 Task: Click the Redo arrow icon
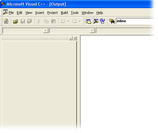coord(74,21)
